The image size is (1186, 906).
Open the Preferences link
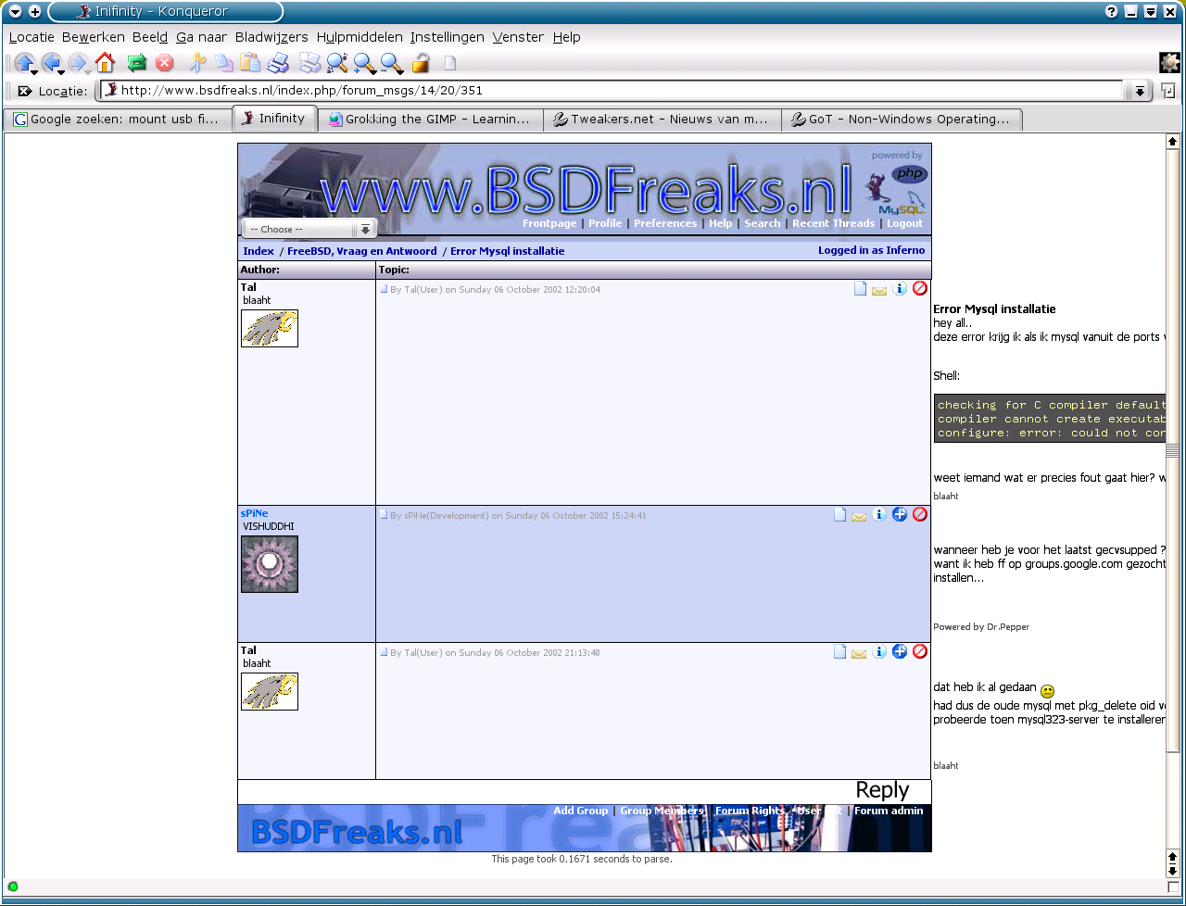coord(665,223)
